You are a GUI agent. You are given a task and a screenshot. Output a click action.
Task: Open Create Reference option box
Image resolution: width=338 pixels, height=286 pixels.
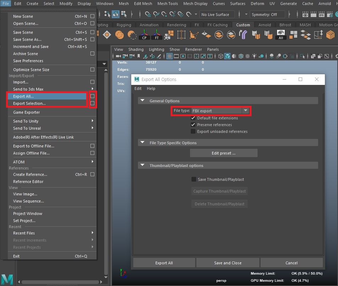coord(92,174)
